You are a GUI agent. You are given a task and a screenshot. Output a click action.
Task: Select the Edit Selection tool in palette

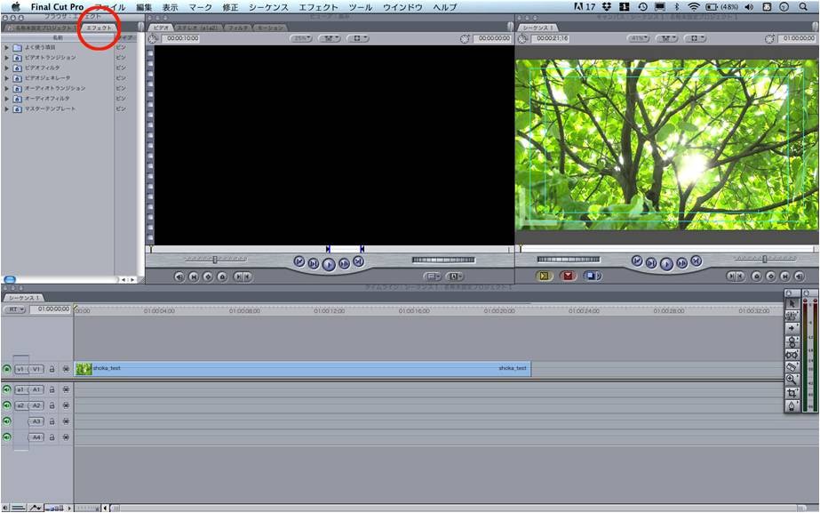point(792,317)
